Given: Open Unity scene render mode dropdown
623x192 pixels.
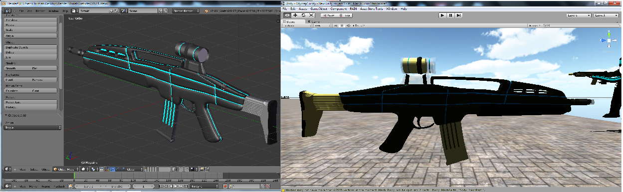Looking at the screenshot, I should pos(323,25).
